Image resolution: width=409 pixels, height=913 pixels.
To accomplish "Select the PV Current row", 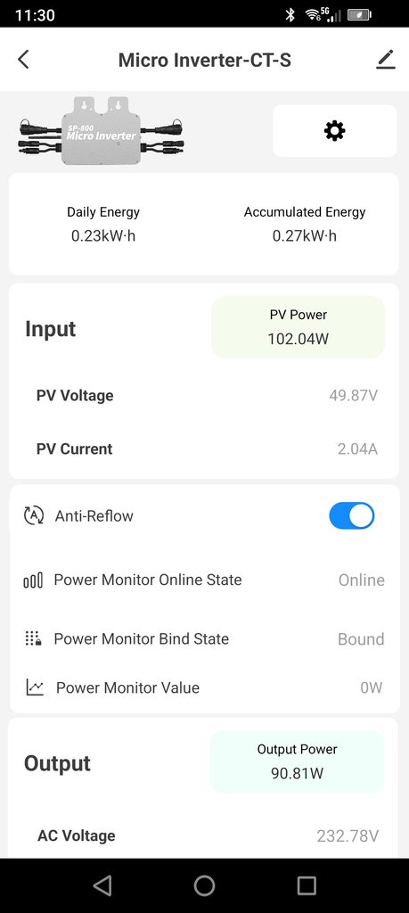I will tap(204, 449).
